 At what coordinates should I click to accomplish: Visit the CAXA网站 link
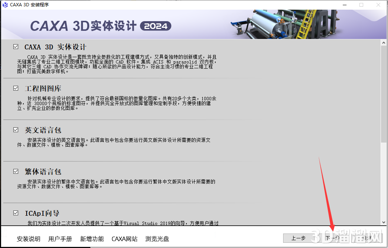[125, 239]
